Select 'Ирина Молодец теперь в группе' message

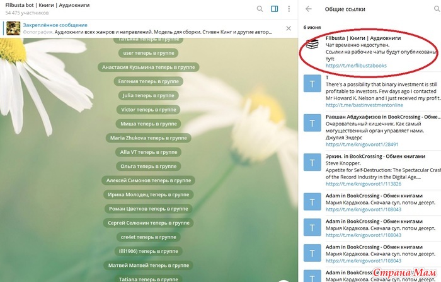(x=149, y=195)
